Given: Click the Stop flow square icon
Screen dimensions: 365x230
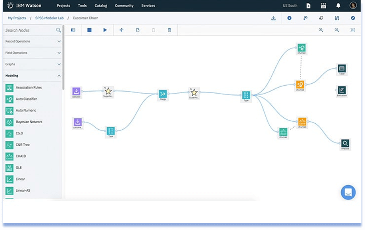Looking at the screenshot, I should 89,30.
